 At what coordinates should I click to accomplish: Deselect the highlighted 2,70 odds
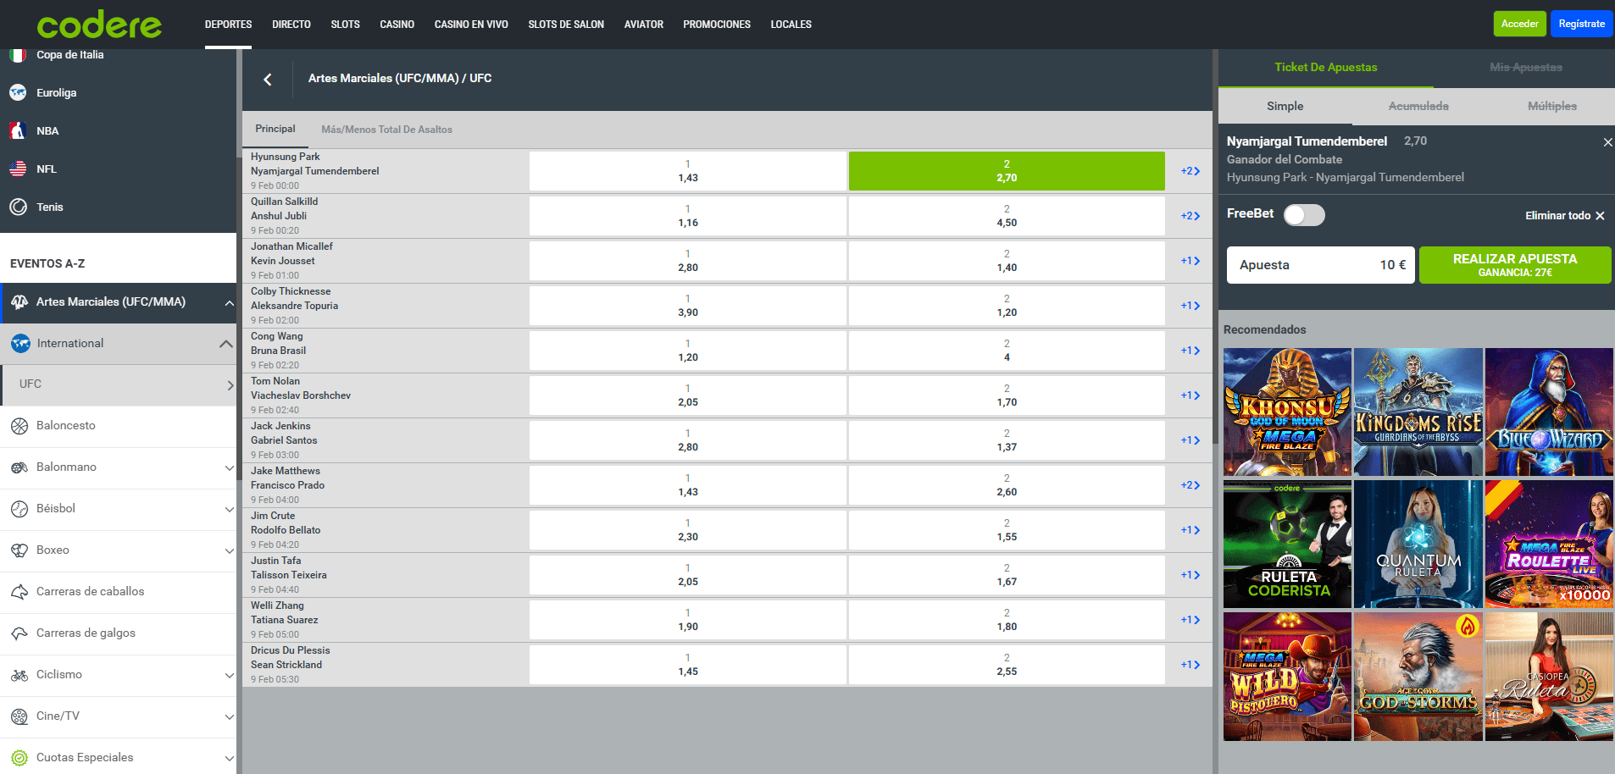click(x=1007, y=171)
